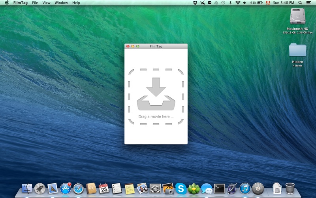This screenshot has width=316, height=198.
Task: Launch Safari compass icon in dock
Action: (x=78, y=188)
